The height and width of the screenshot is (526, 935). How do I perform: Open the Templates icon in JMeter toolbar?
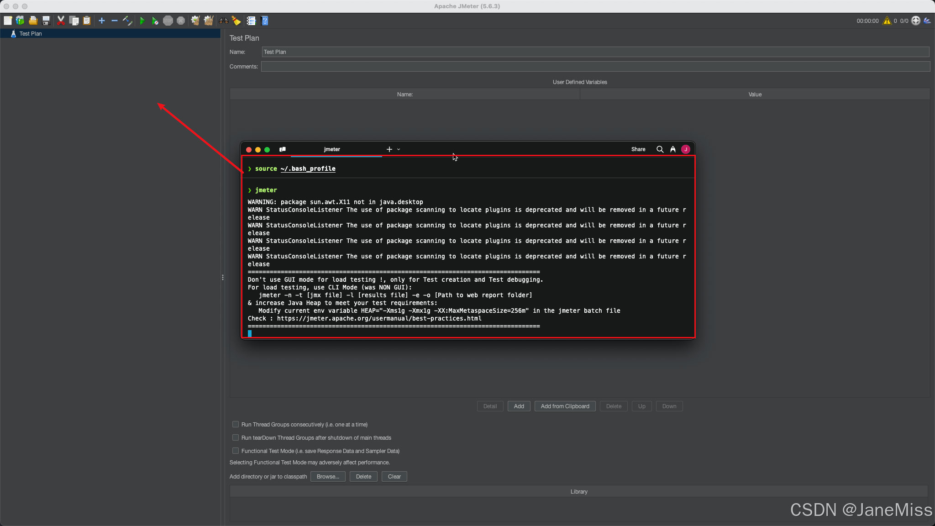tap(20, 21)
